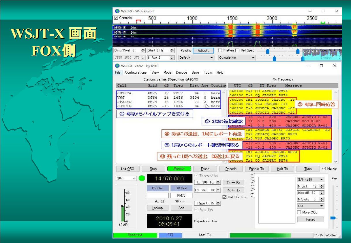
Task: Enable the Ref Spec checkbox
Action: click(x=238, y=50)
